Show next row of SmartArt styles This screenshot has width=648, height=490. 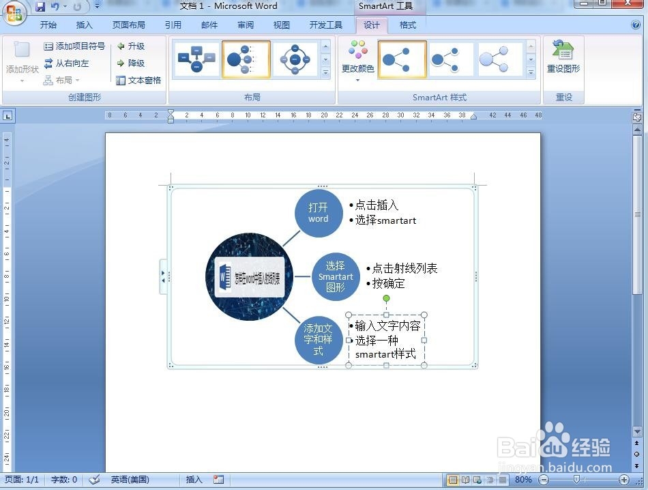[531, 59]
